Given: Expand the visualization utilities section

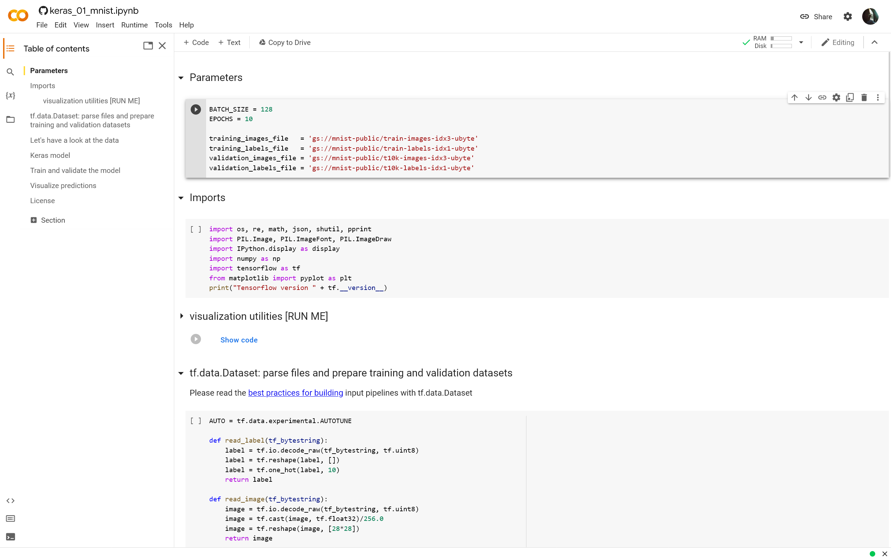Looking at the screenshot, I should tap(181, 316).
